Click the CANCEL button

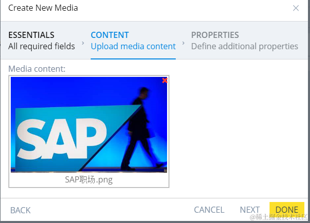click(209, 210)
